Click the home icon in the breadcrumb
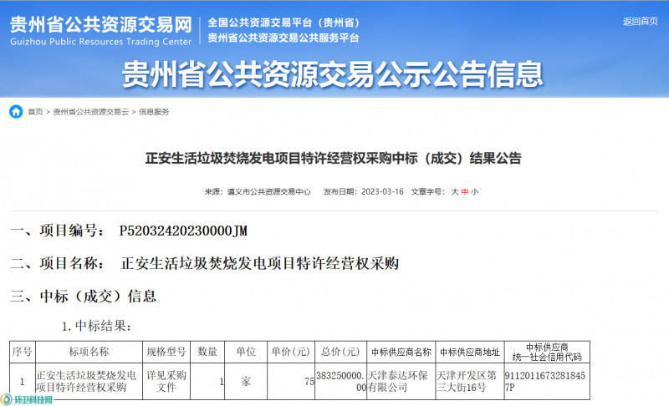 16,111
